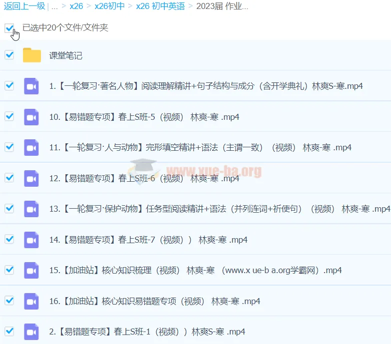The image size is (391, 344).
Task: Click video icon for file 12. 春上S班-6
Action: (31, 178)
